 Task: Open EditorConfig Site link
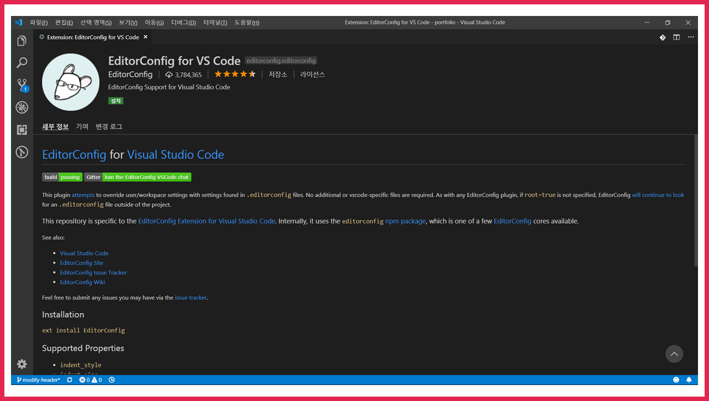click(81, 263)
